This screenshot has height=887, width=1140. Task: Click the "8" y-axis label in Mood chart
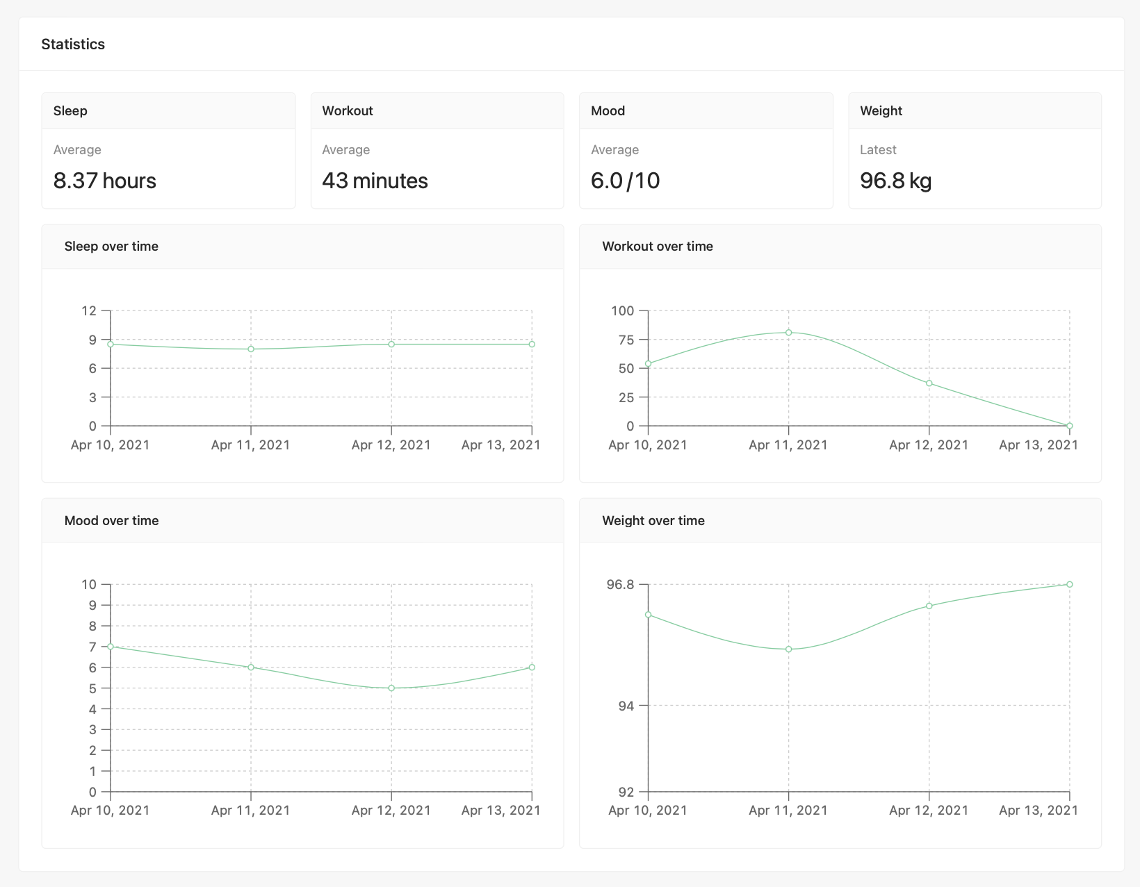92,626
